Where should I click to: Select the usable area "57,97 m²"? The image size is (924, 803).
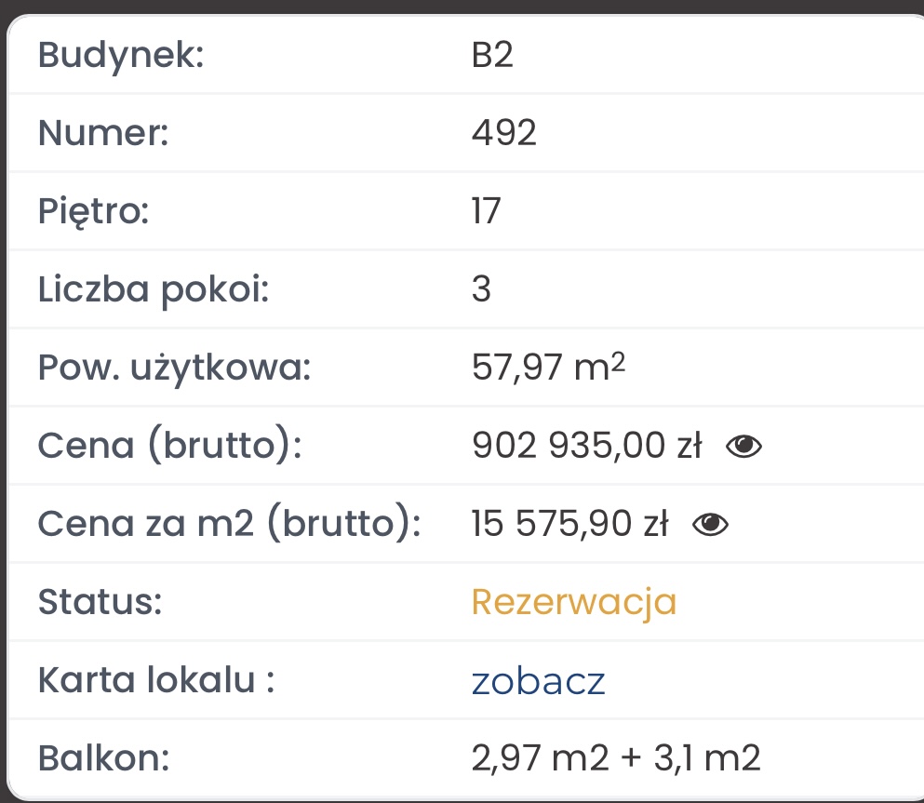[549, 368]
